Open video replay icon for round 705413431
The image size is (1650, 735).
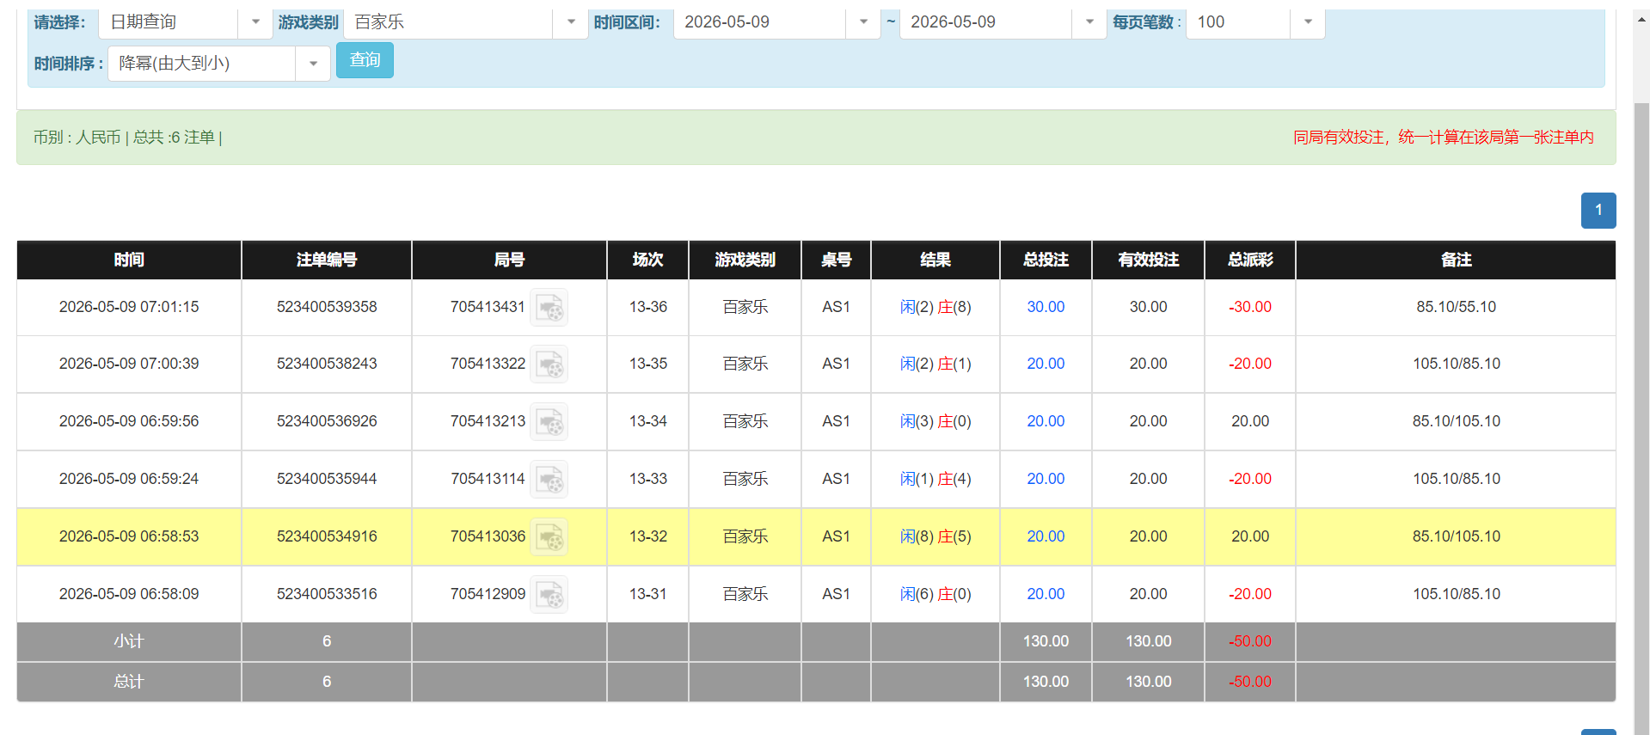[x=549, y=308]
